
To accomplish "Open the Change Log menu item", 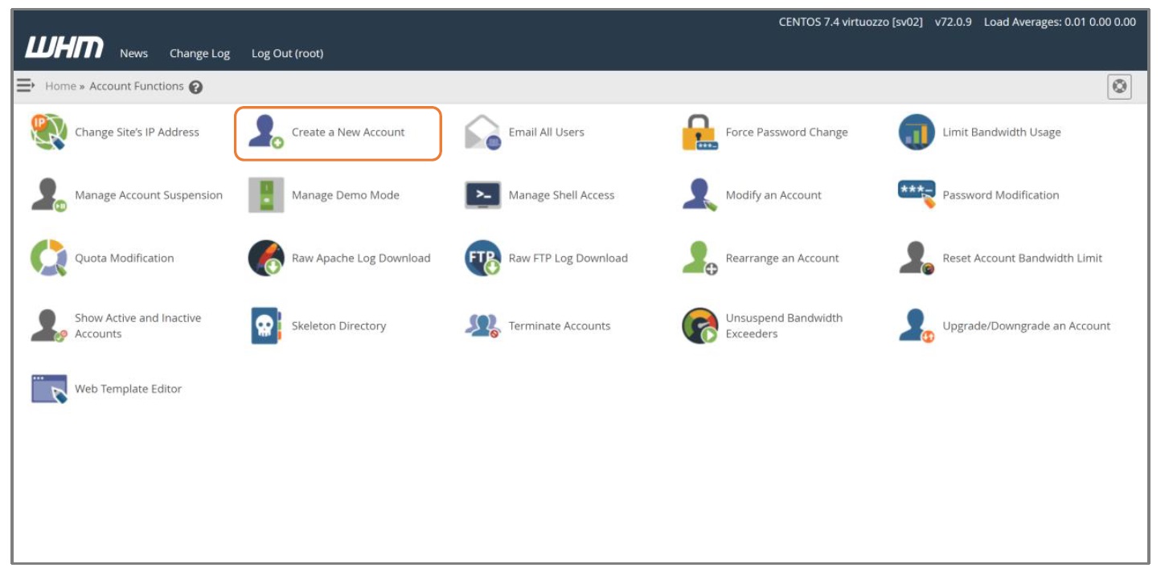I will (199, 54).
